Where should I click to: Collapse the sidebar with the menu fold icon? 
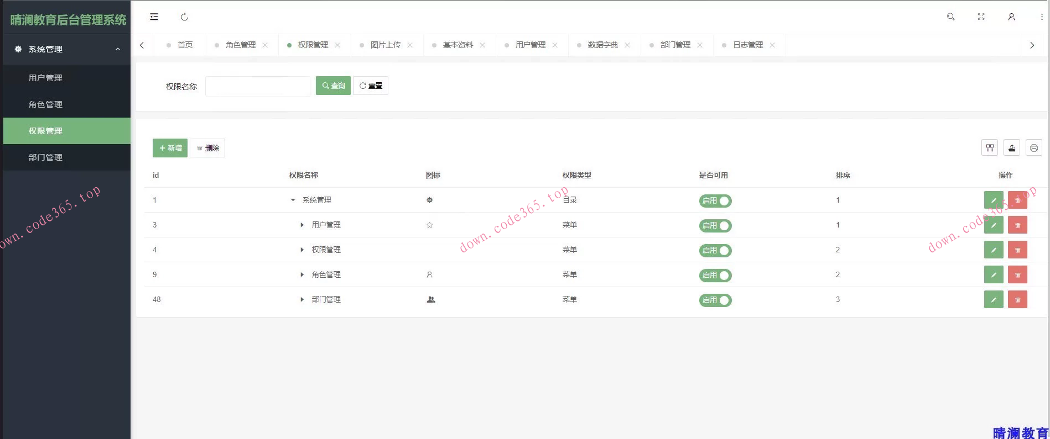click(154, 17)
